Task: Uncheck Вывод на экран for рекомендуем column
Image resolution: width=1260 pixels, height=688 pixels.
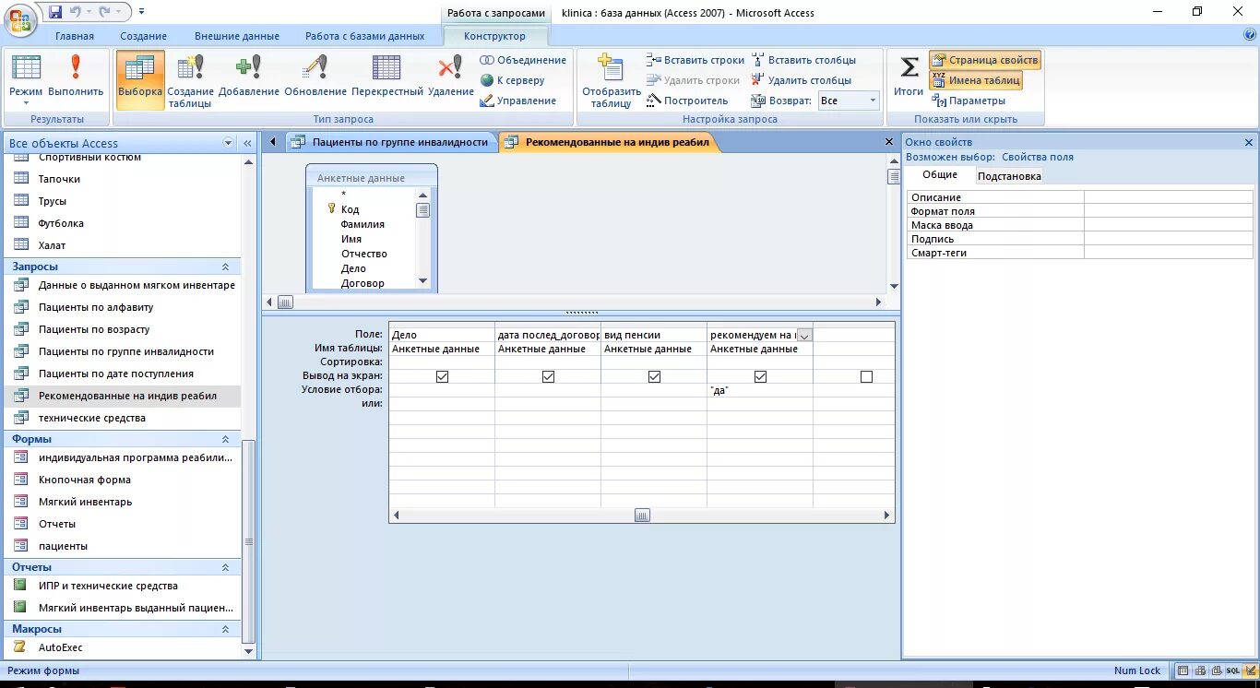Action: (760, 376)
